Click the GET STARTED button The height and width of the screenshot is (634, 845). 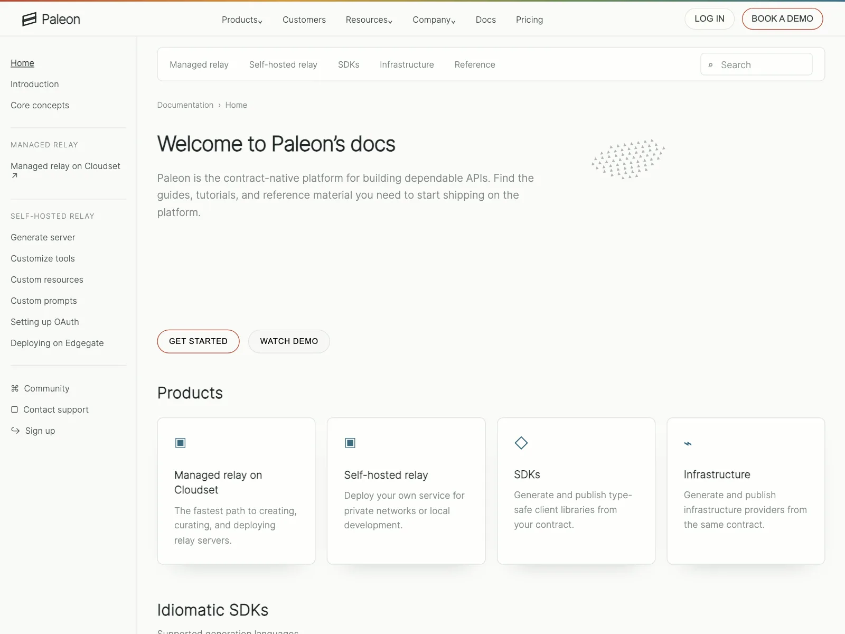(198, 341)
